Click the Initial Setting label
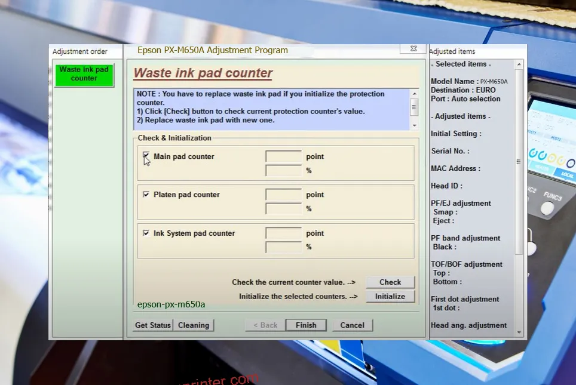 [x=456, y=134]
